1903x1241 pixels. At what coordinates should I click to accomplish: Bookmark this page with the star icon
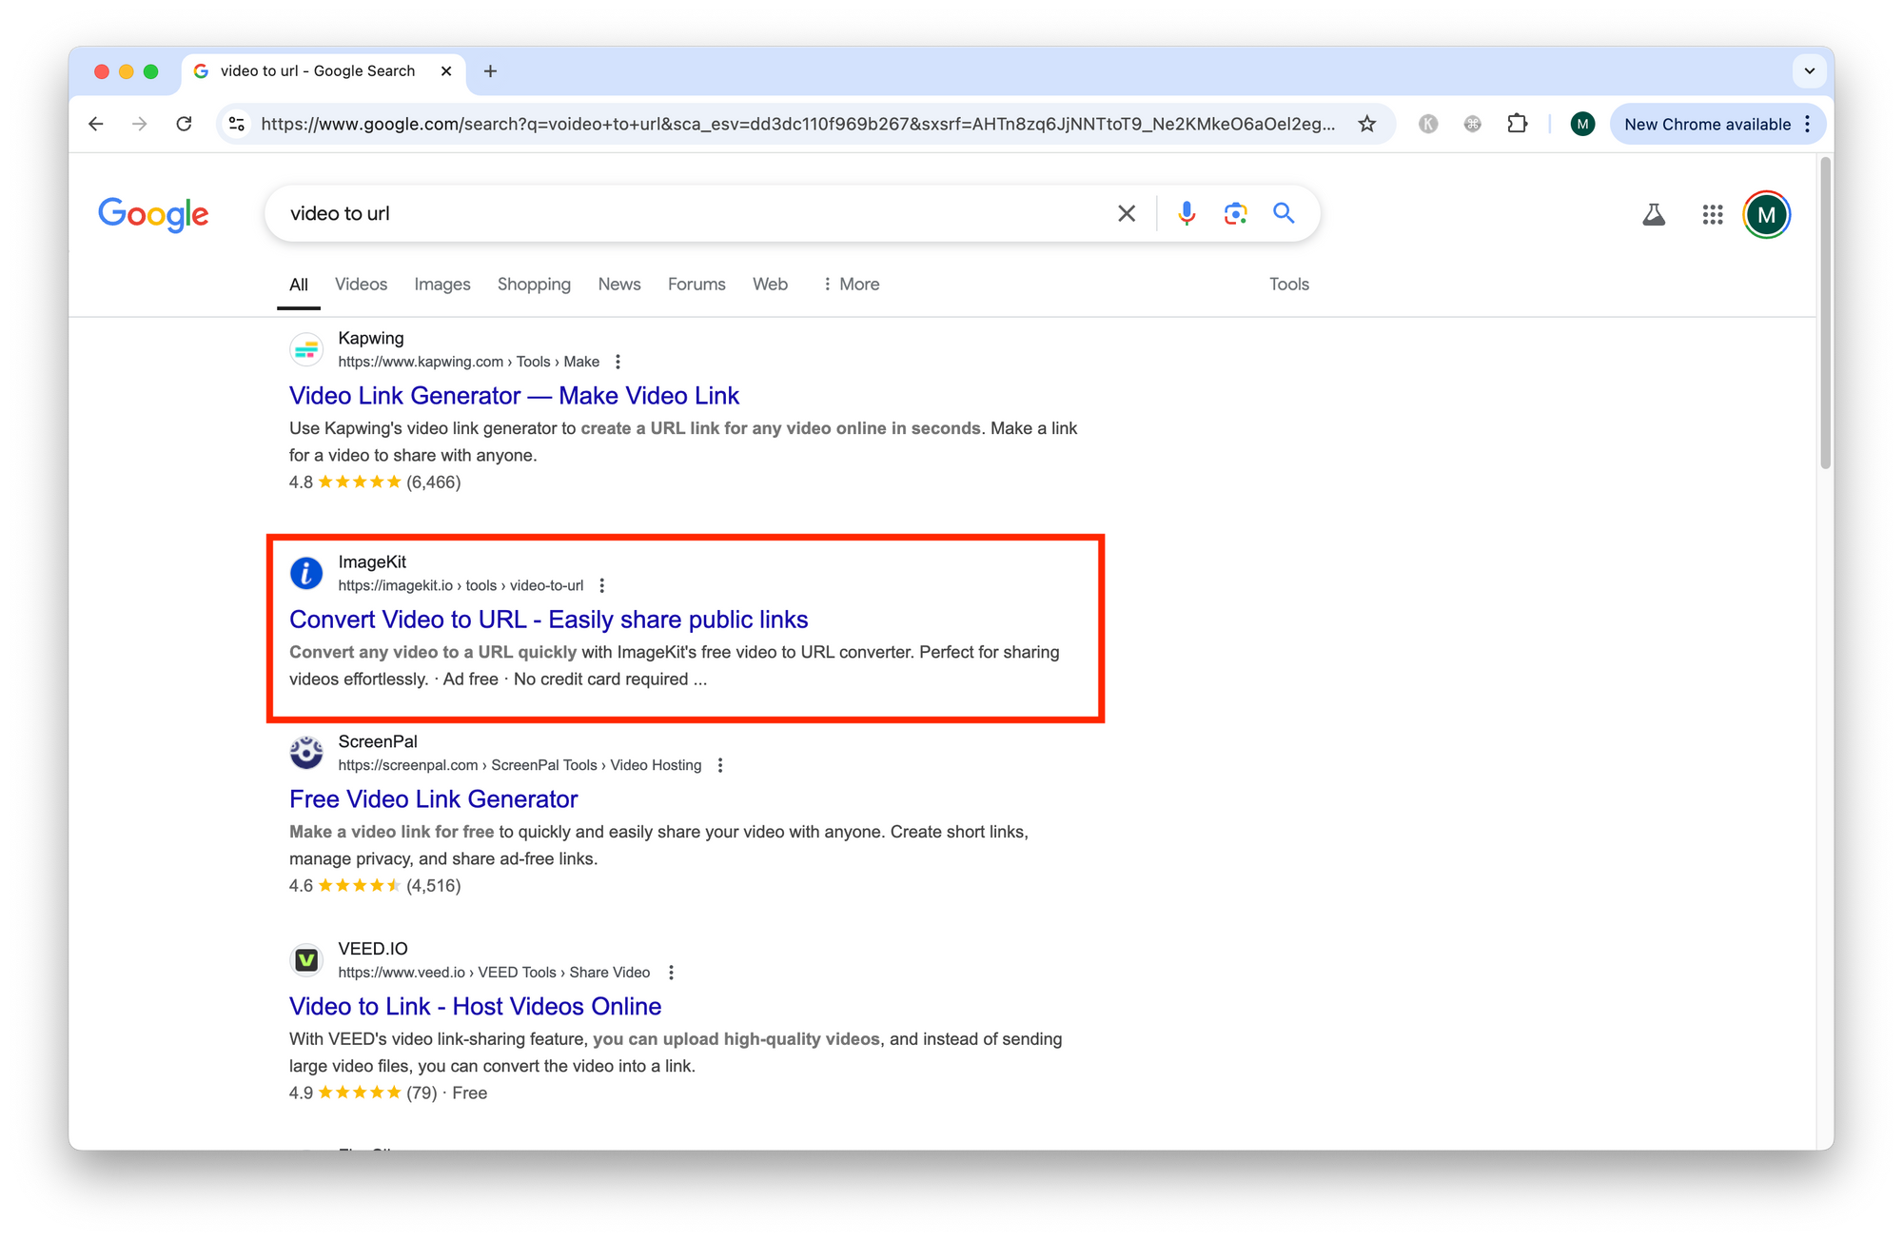coord(1367,124)
